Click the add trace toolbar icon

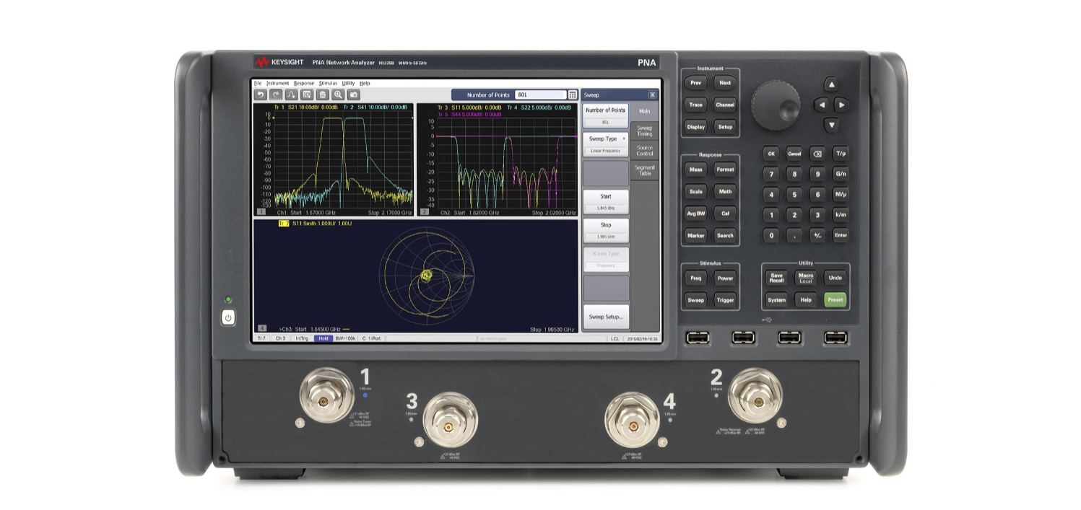(x=291, y=94)
